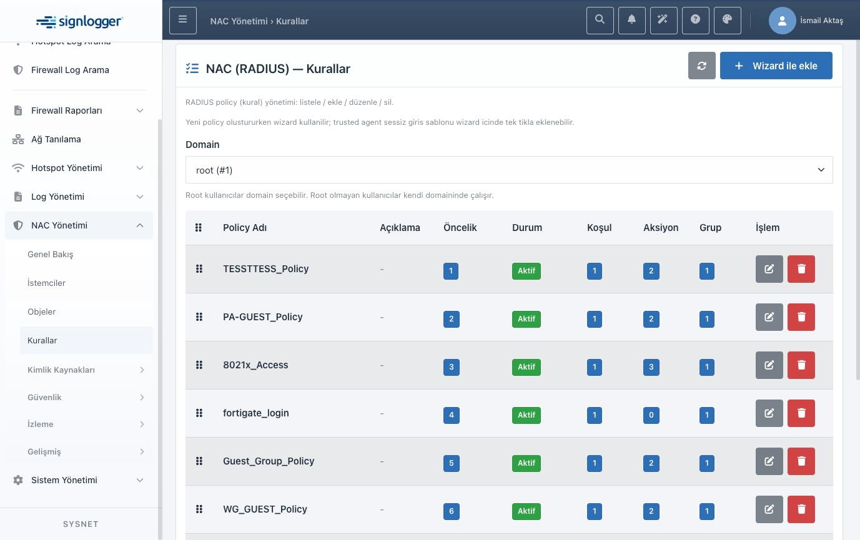Expand Firewall Raporları menu

tap(79, 110)
